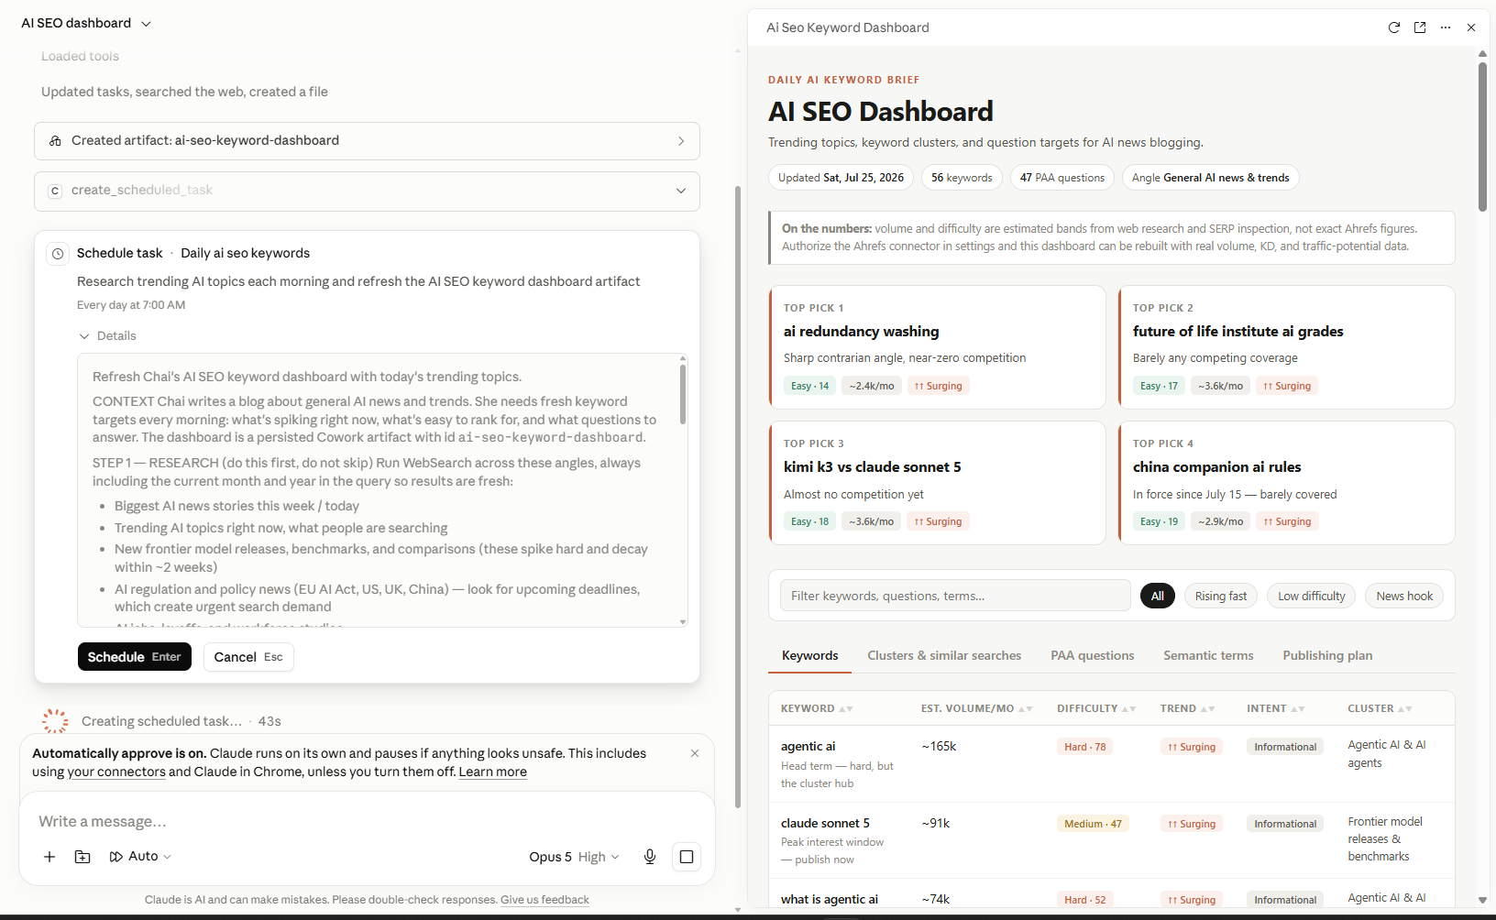Switch to the Keywords tab

coord(809,656)
